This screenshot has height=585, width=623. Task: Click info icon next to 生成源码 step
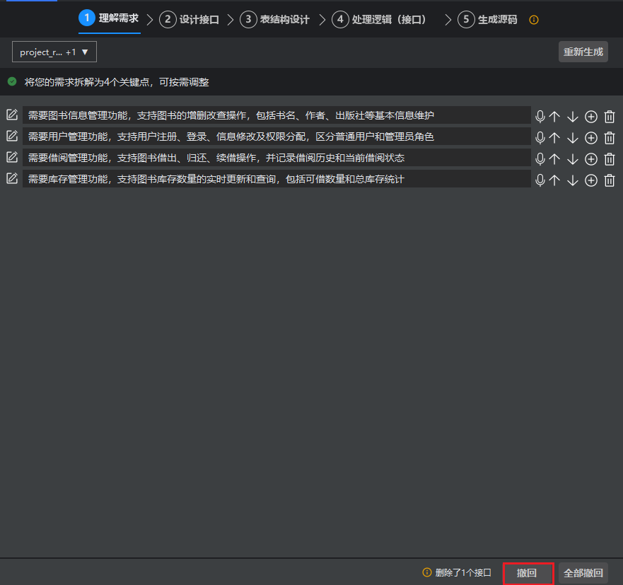coord(534,20)
